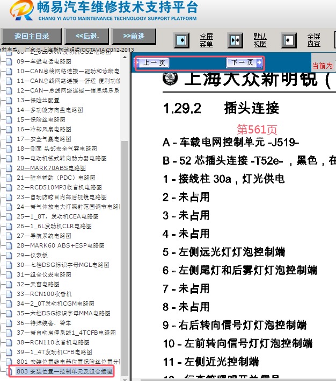This screenshot has height=381, width=336.
Task: Open 10—CAN总线网络连接—驱动和诊断
Action: (68, 71)
